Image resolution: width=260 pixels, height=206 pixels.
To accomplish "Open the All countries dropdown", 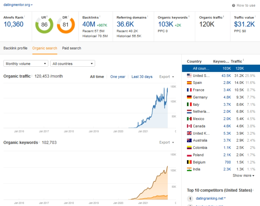I will tap(73, 64).
